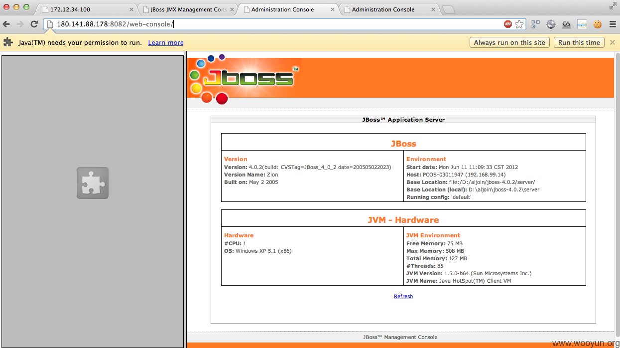
Task: Click the JVM Name: Java HotSpot line
Action: pos(459,281)
